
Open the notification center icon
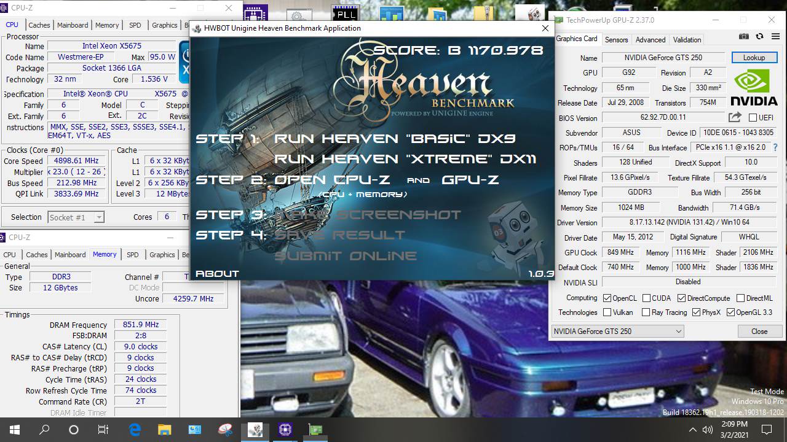(767, 430)
